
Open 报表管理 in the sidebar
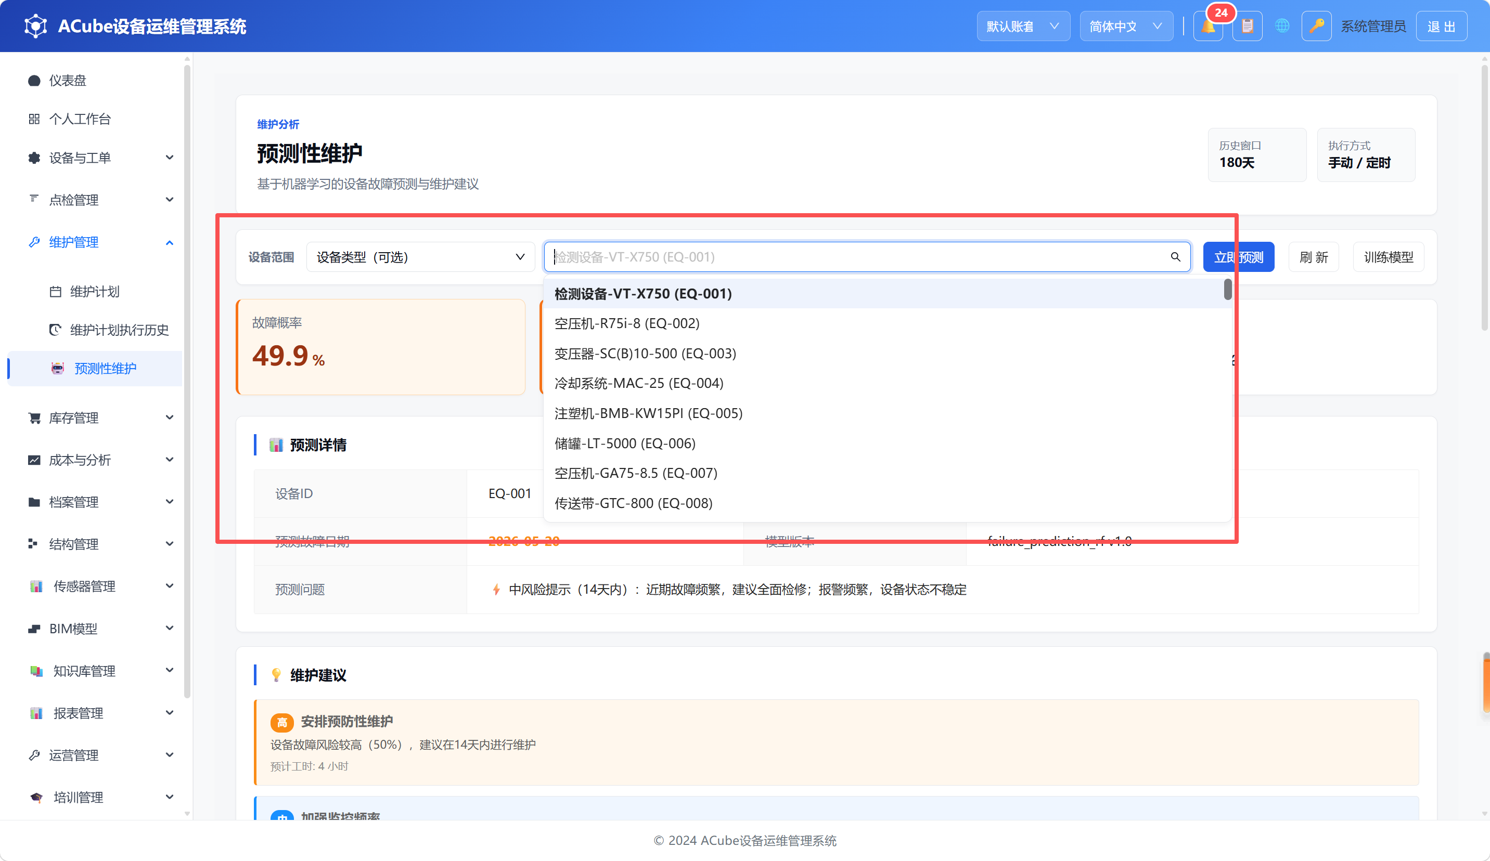point(100,713)
